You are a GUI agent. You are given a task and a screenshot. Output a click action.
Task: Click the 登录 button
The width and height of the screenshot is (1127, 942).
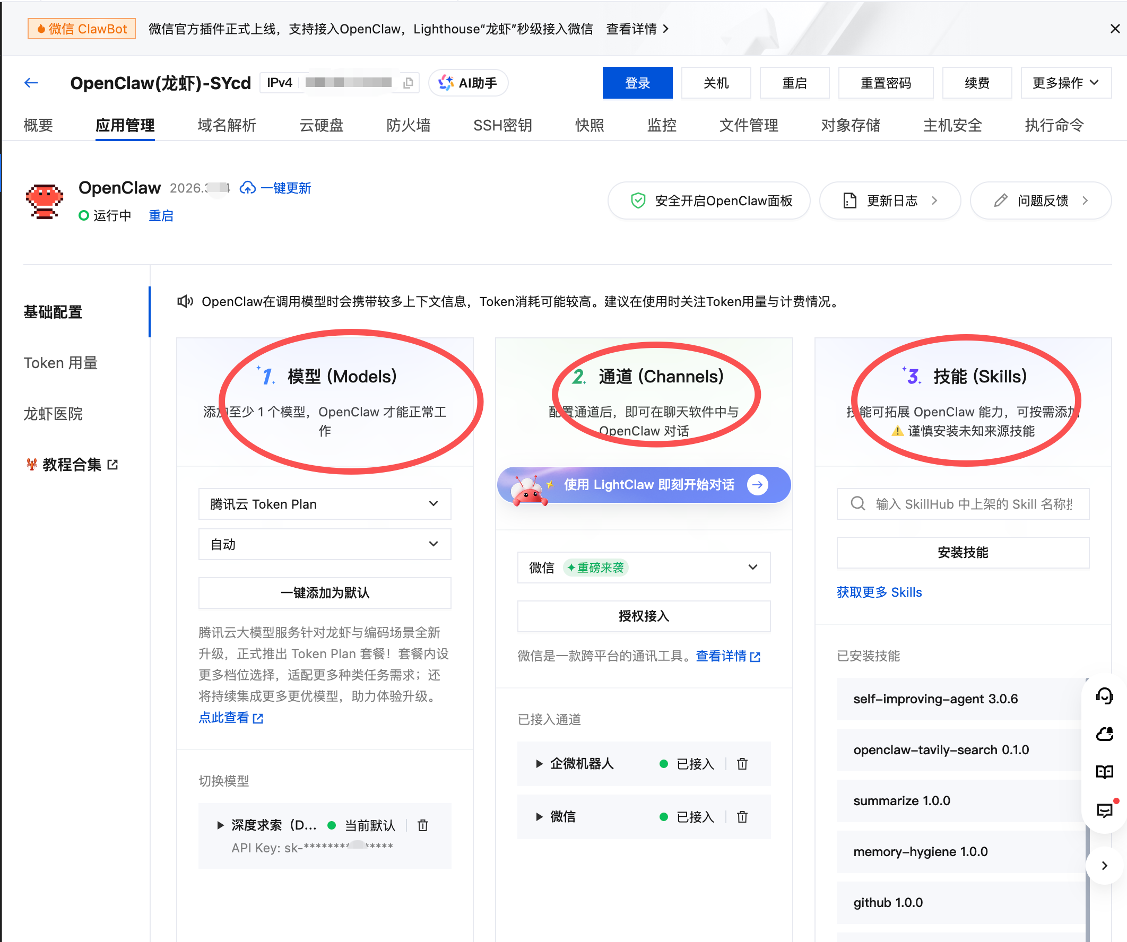637,83
